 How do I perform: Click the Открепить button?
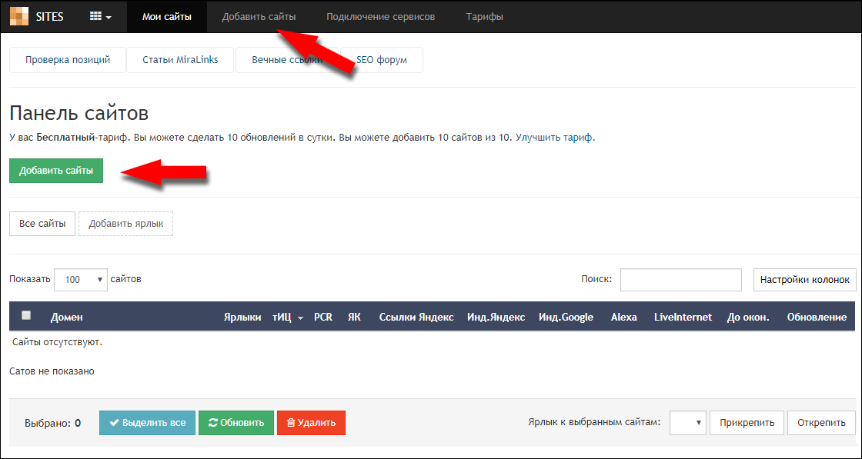click(x=821, y=422)
